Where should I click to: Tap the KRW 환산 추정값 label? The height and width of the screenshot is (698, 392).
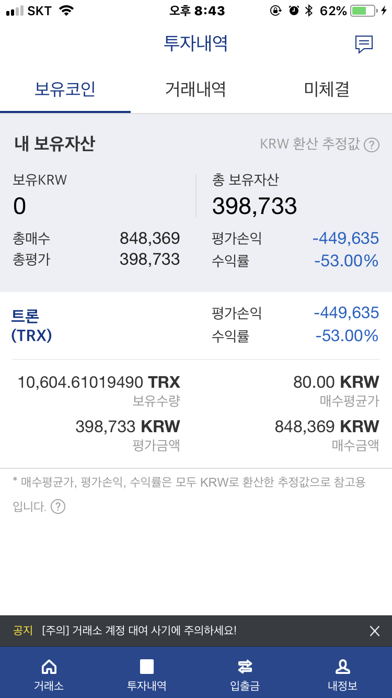click(310, 144)
